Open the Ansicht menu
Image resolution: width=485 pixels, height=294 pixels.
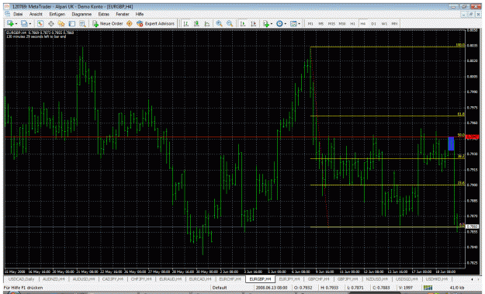pos(36,14)
